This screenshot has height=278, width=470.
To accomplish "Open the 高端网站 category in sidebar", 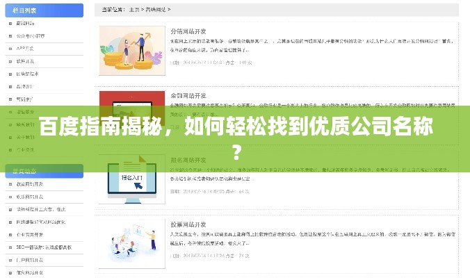I will 25,24.
